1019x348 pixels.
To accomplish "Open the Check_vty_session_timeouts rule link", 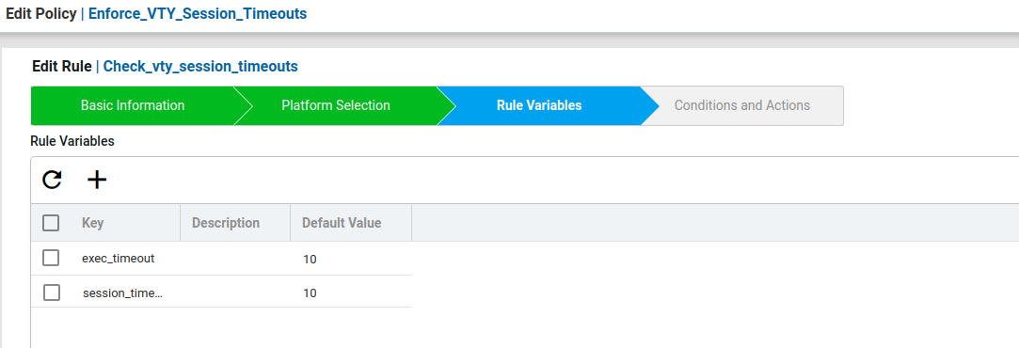I will (200, 66).
